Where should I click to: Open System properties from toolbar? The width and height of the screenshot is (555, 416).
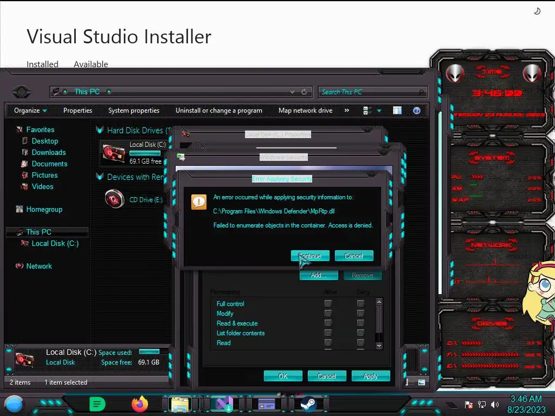tap(134, 110)
